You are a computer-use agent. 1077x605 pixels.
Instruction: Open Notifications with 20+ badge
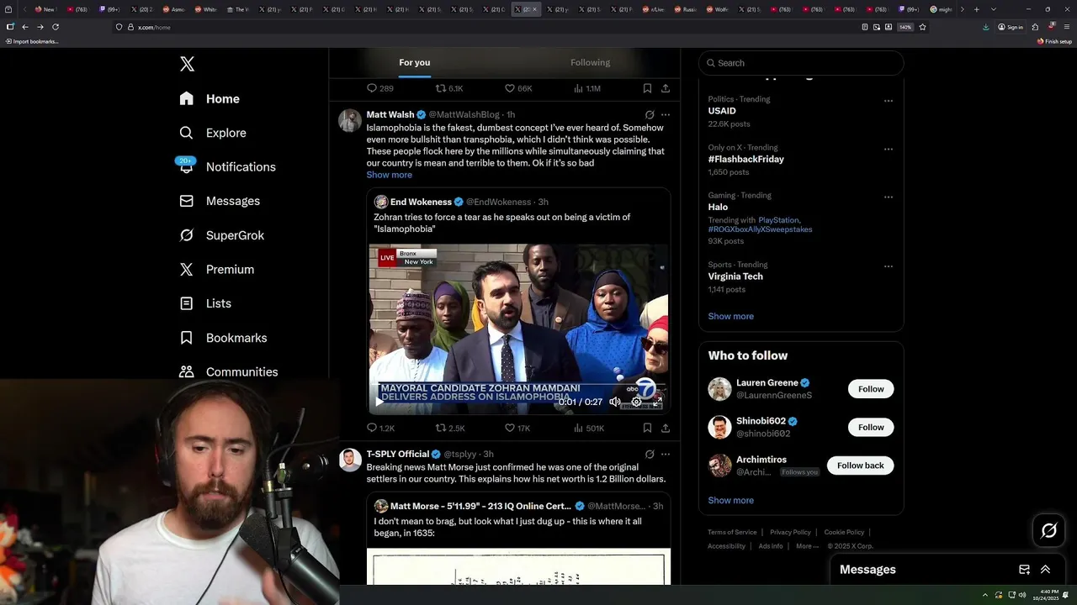pos(227,166)
